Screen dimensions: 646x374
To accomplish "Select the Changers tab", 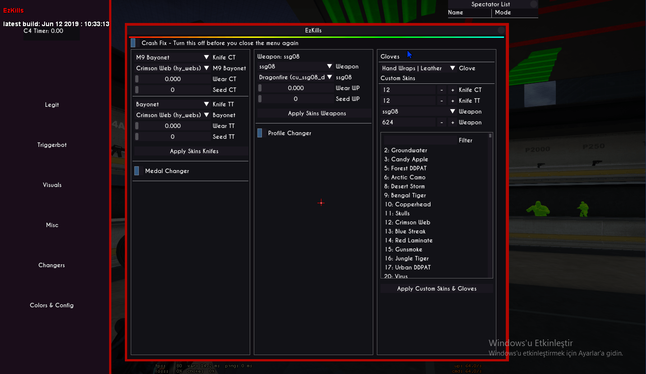I will pyautogui.click(x=52, y=265).
